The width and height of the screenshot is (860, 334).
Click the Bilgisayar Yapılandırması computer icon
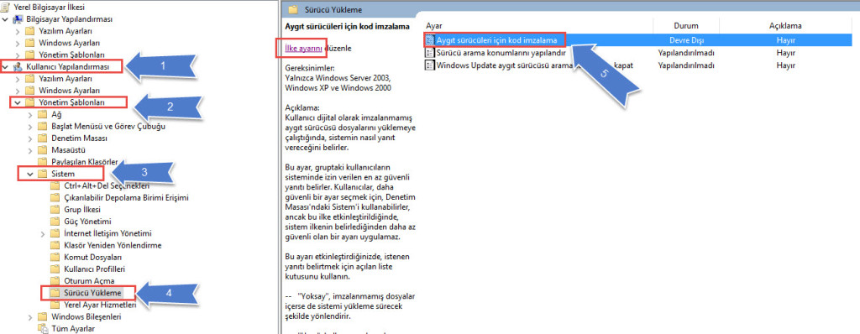click(18, 18)
